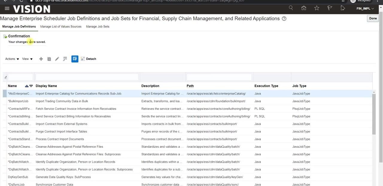Image resolution: width=383 pixels, height=186 pixels.
Task: Click the browser bookmark star icon
Action: coord(343,1)
